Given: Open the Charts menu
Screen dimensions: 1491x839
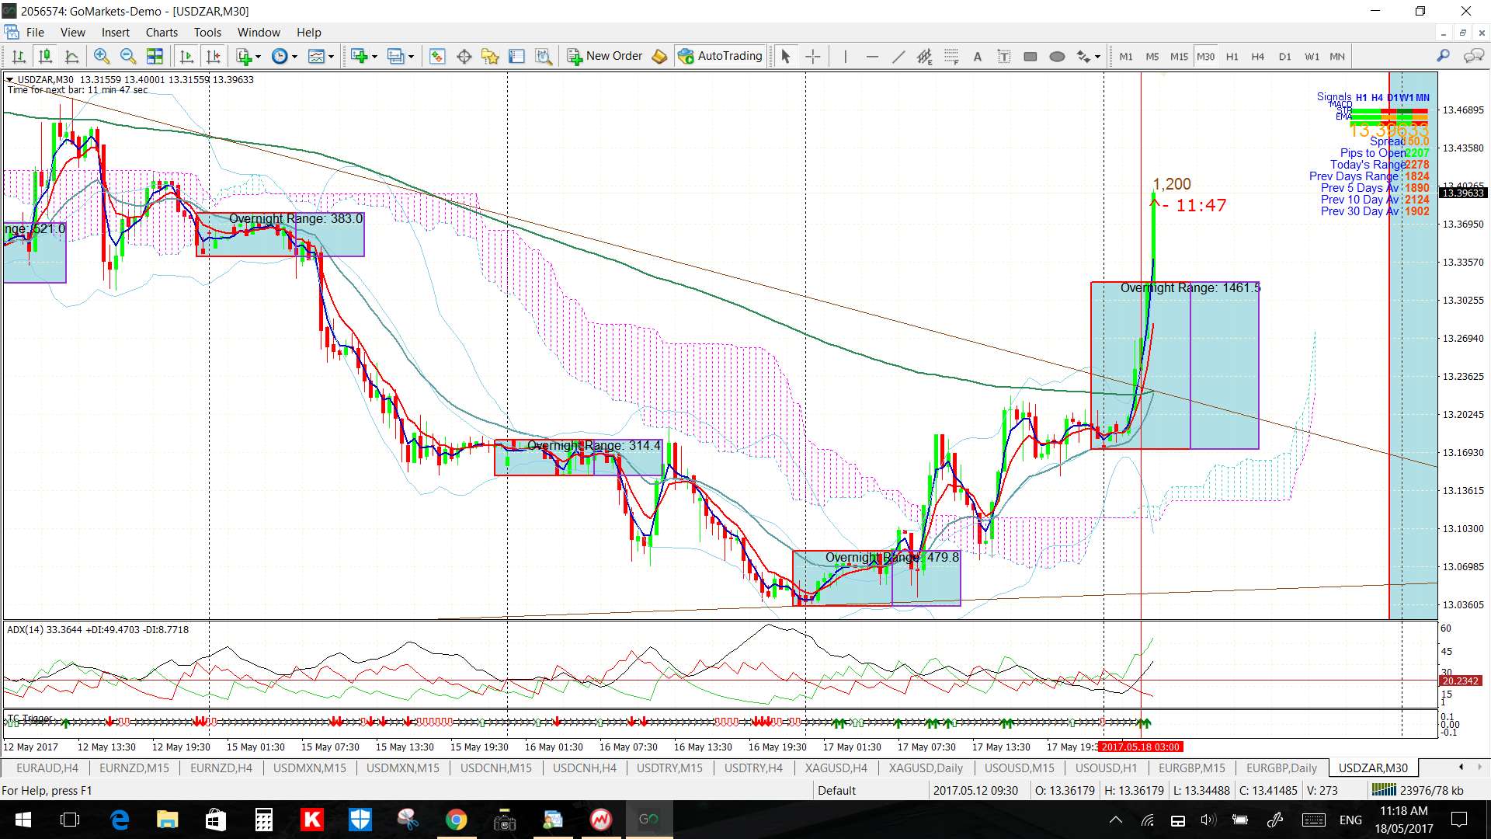Looking at the screenshot, I should pos(162,33).
